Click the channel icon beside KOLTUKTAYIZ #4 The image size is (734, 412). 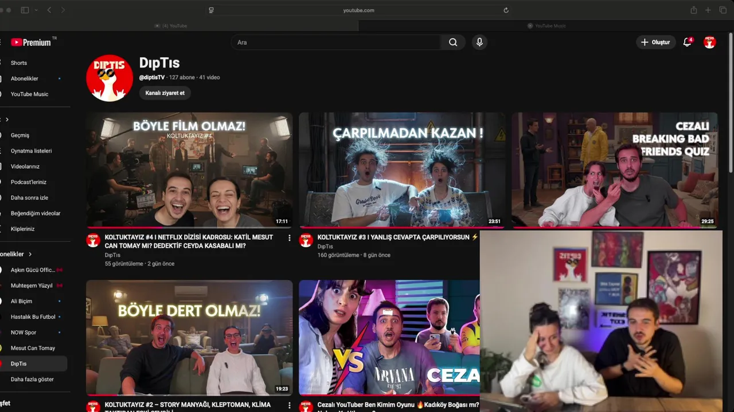coord(93,240)
